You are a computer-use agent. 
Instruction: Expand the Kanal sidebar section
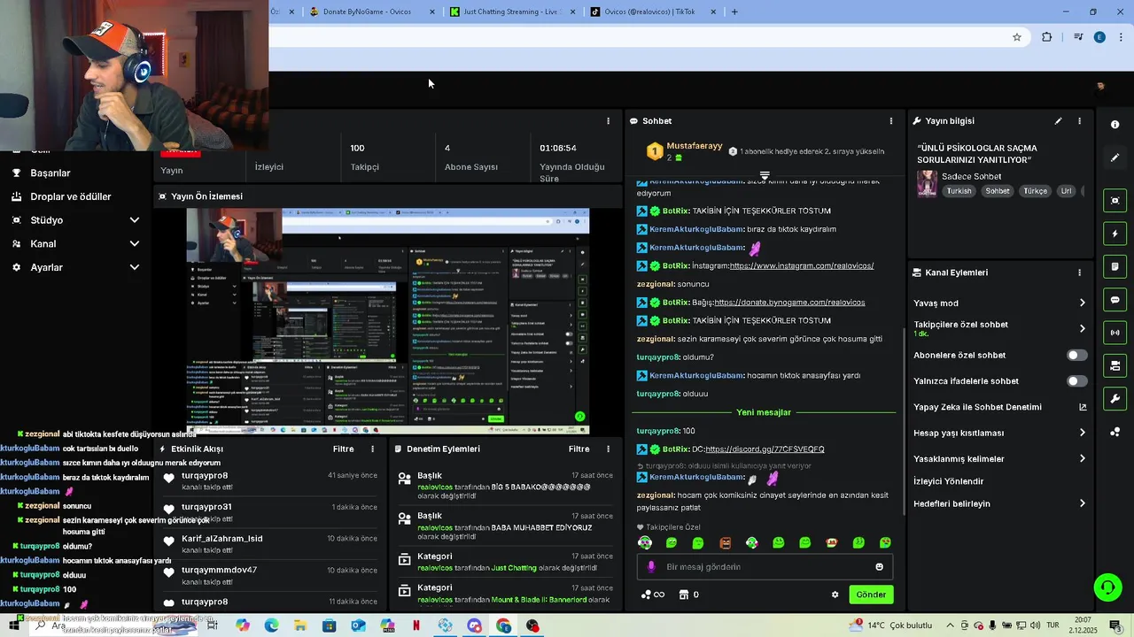tap(135, 244)
